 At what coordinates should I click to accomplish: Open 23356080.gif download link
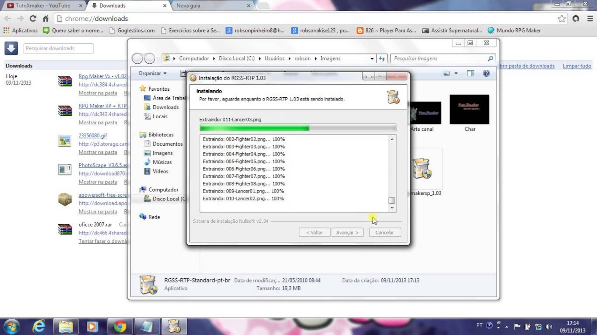pos(93,135)
